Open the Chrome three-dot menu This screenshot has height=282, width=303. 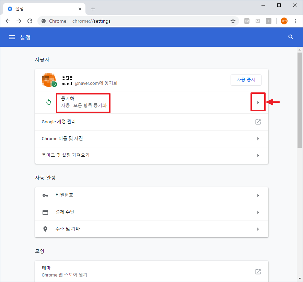295,21
